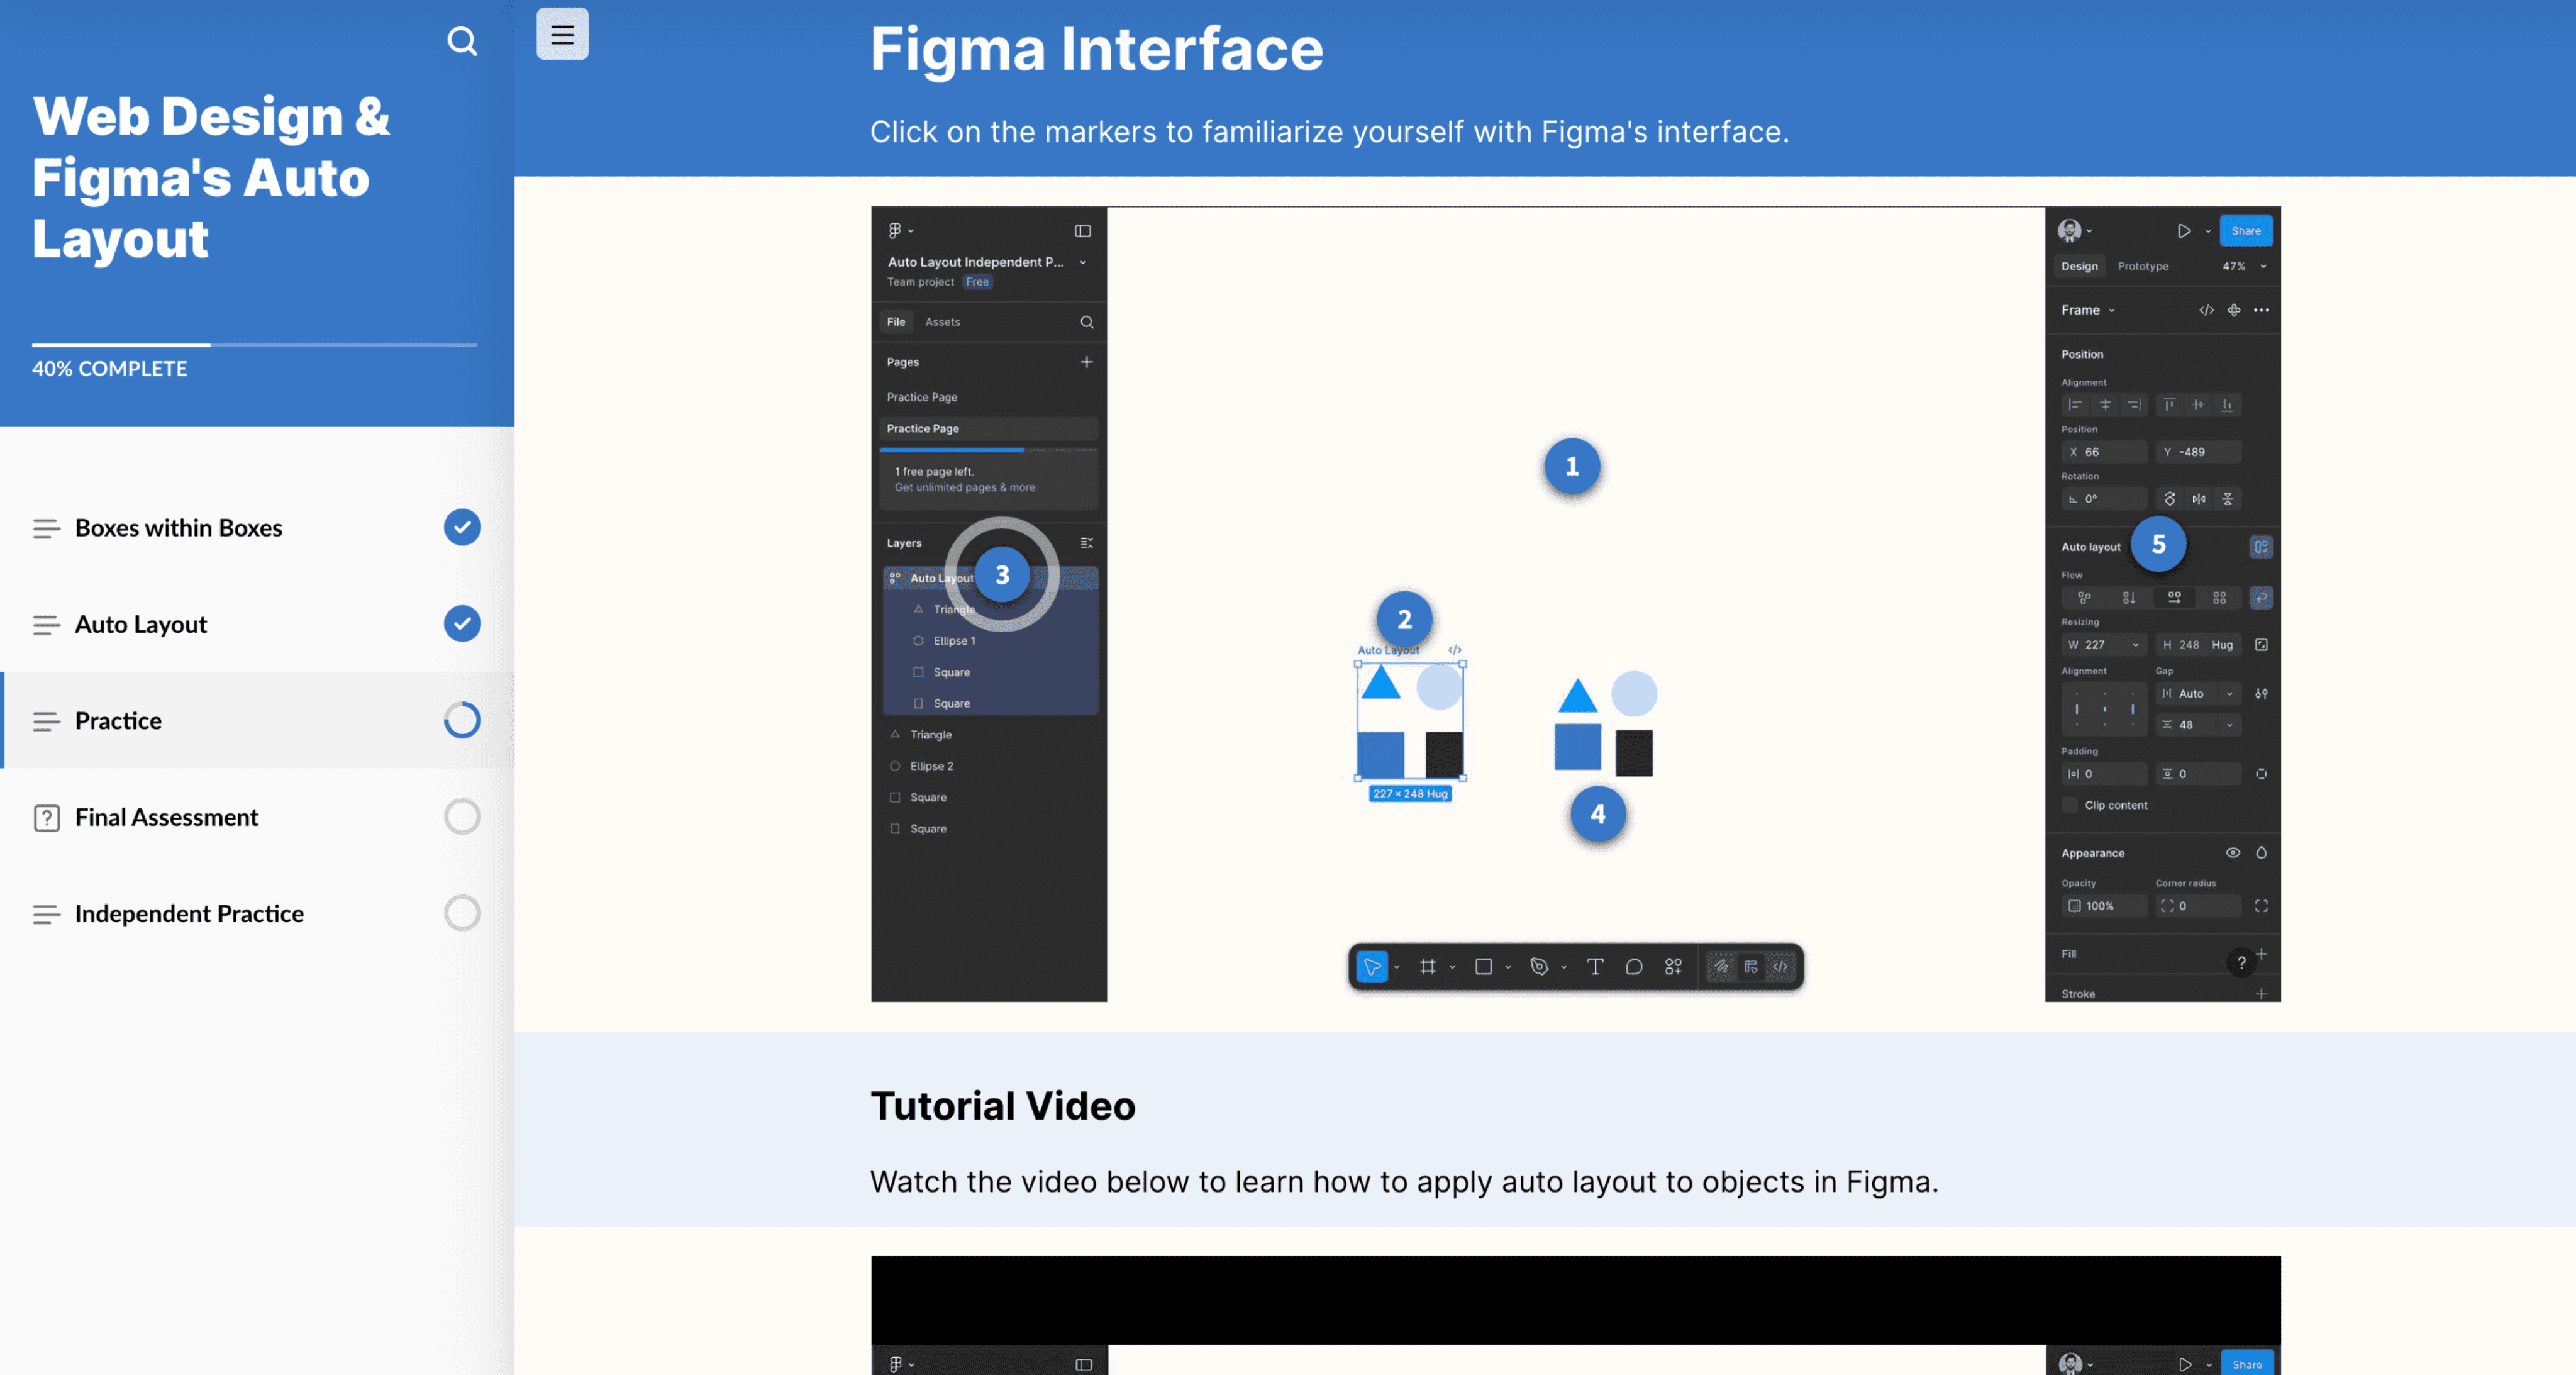This screenshot has width=2576, height=1375.
Task: Open the Gap Auto dropdown arrow
Action: click(2229, 694)
